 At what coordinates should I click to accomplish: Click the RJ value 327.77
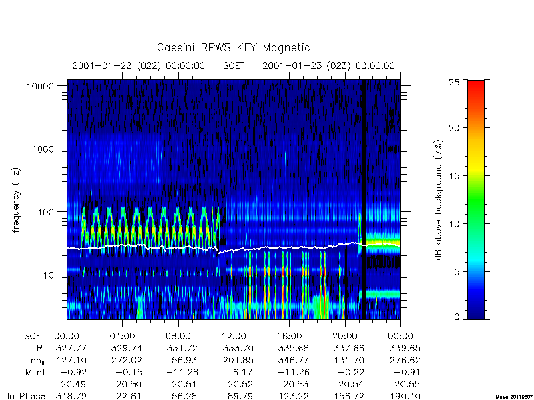point(71,348)
